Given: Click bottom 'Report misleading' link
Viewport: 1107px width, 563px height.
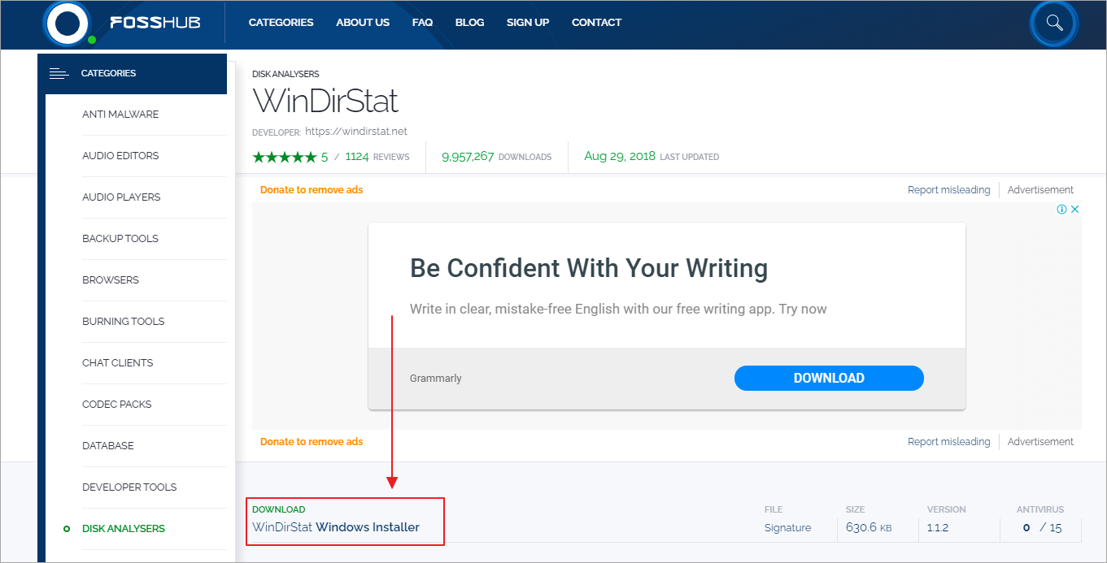Looking at the screenshot, I should 949,441.
